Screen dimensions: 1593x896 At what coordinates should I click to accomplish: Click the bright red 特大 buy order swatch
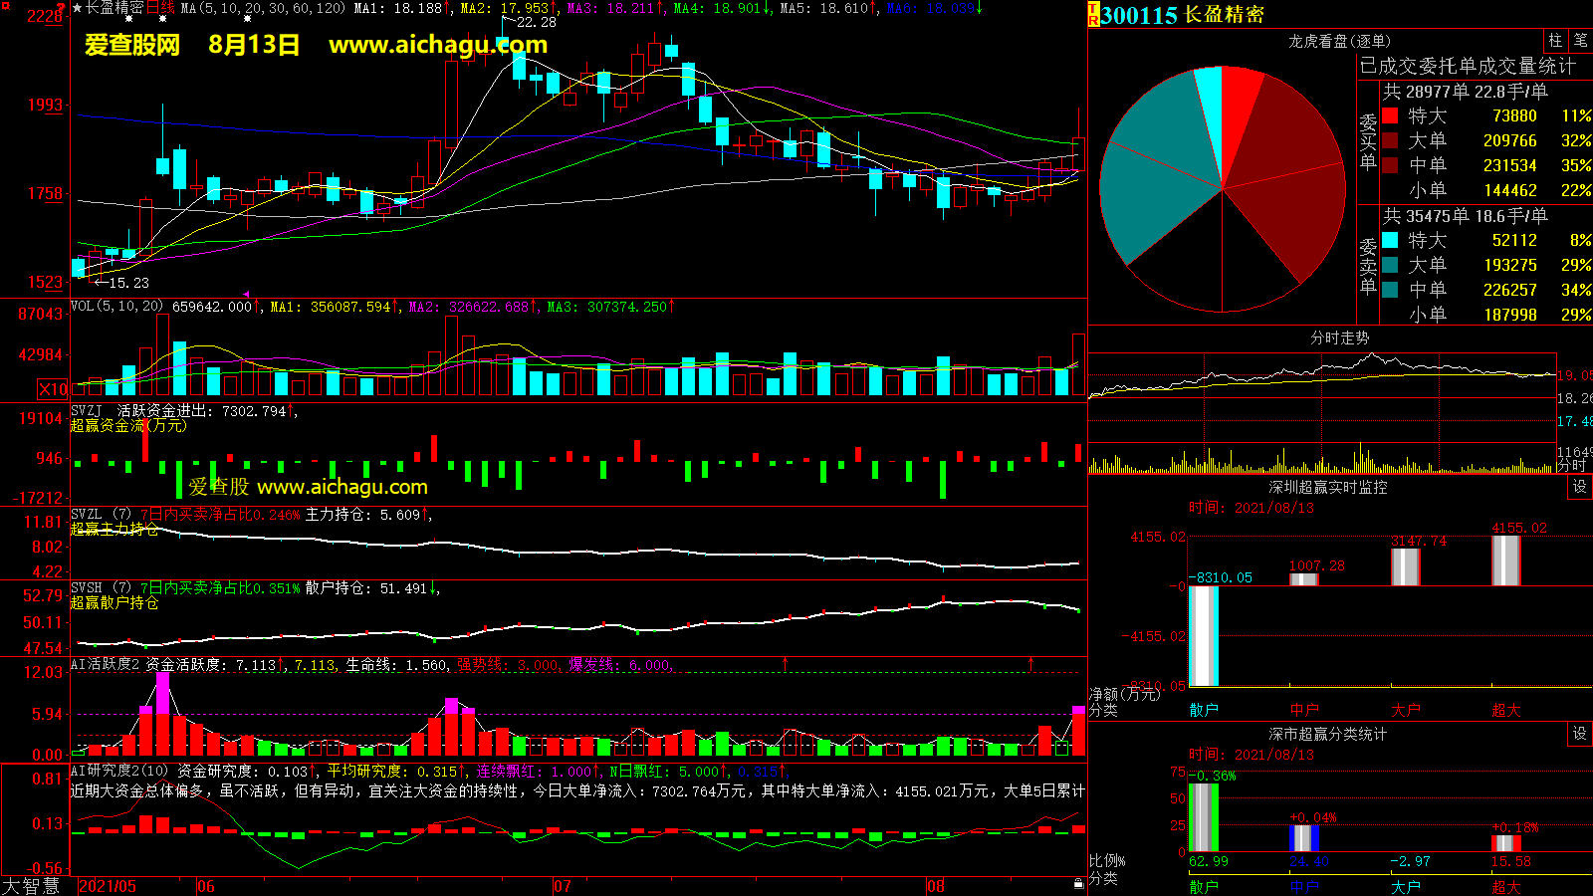point(1390,115)
